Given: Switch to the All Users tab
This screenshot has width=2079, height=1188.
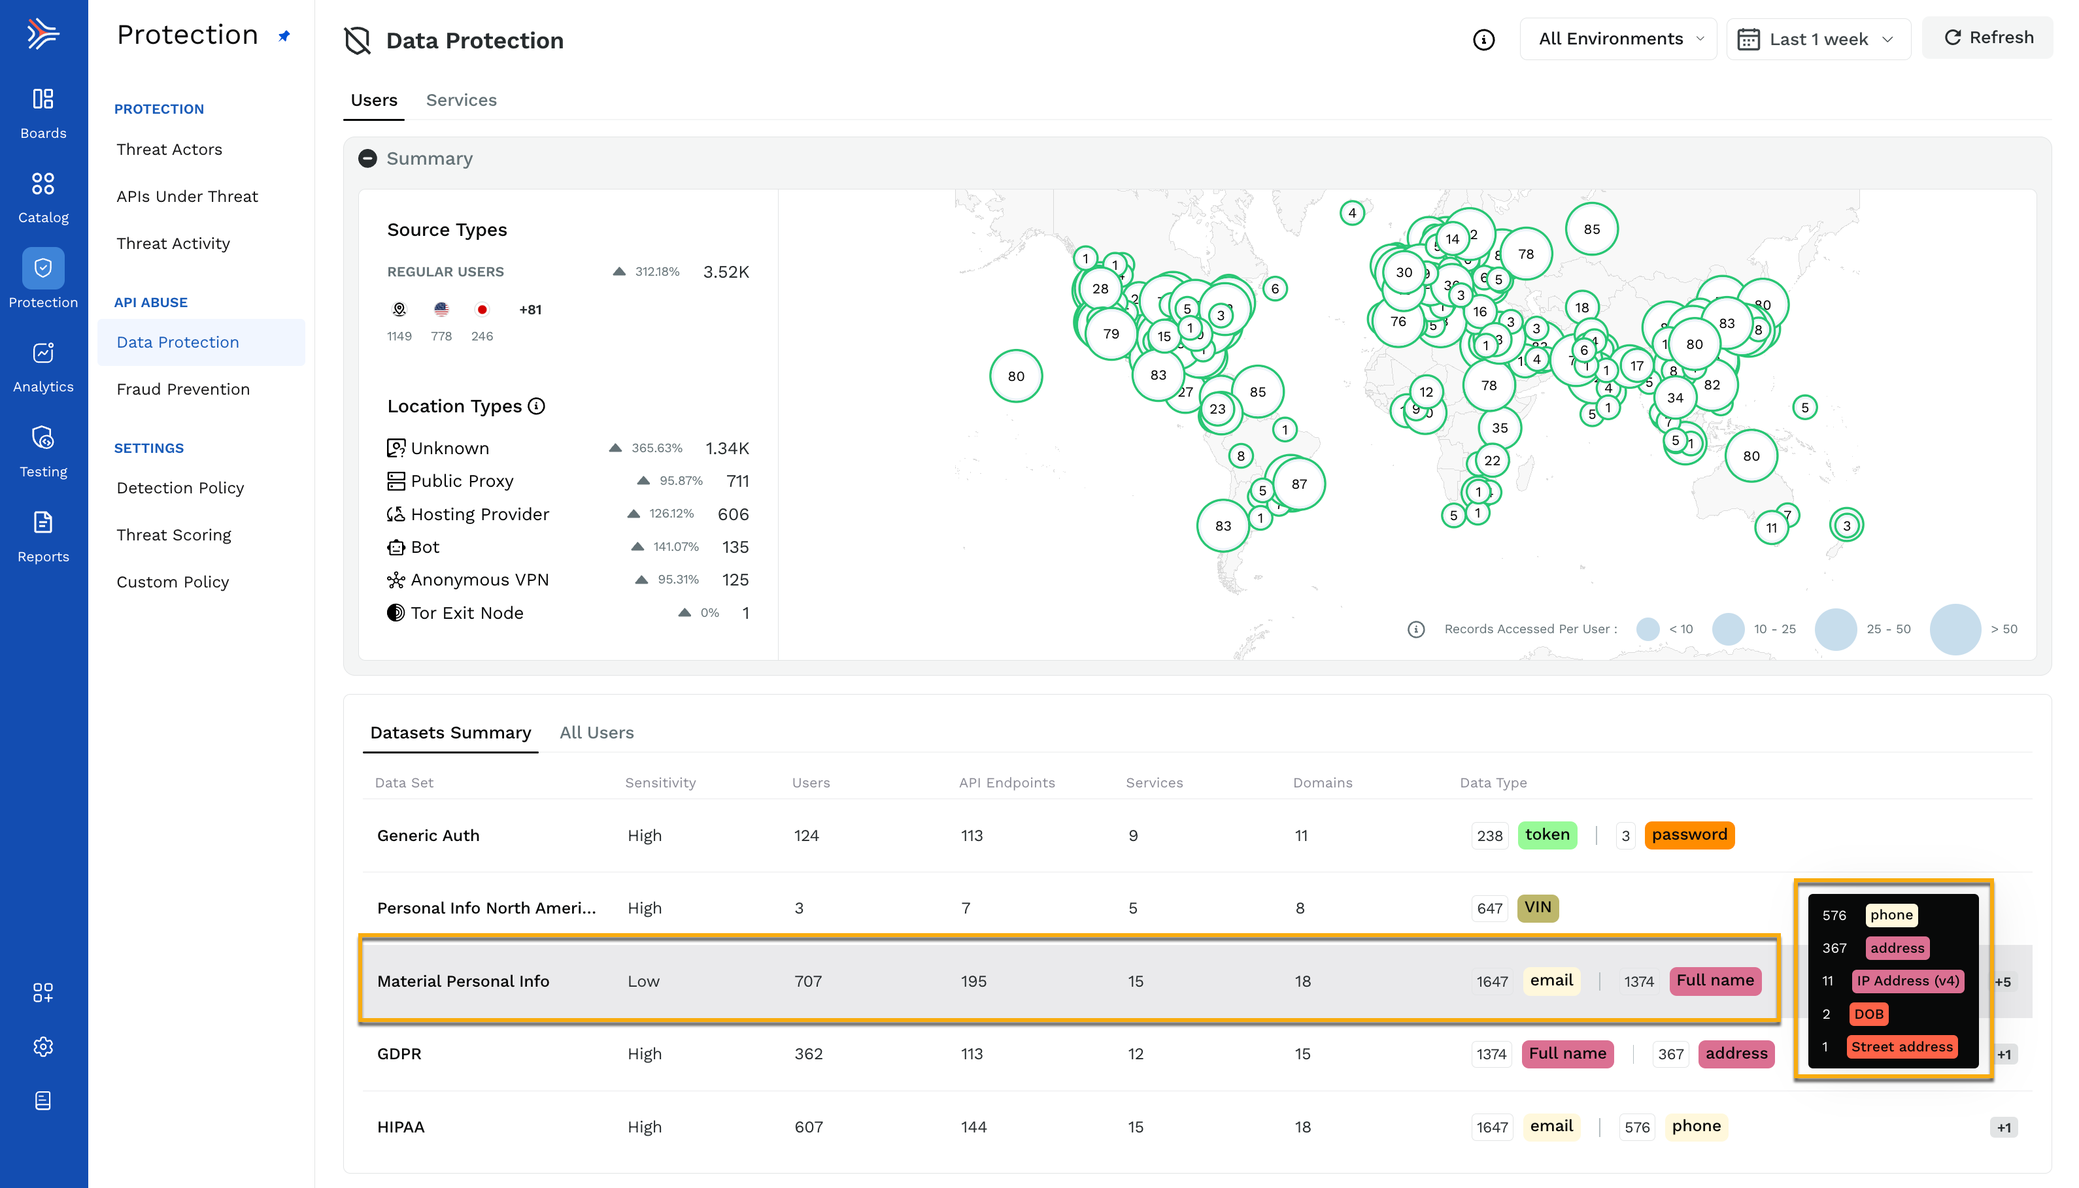Looking at the screenshot, I should tap(597, 733).
